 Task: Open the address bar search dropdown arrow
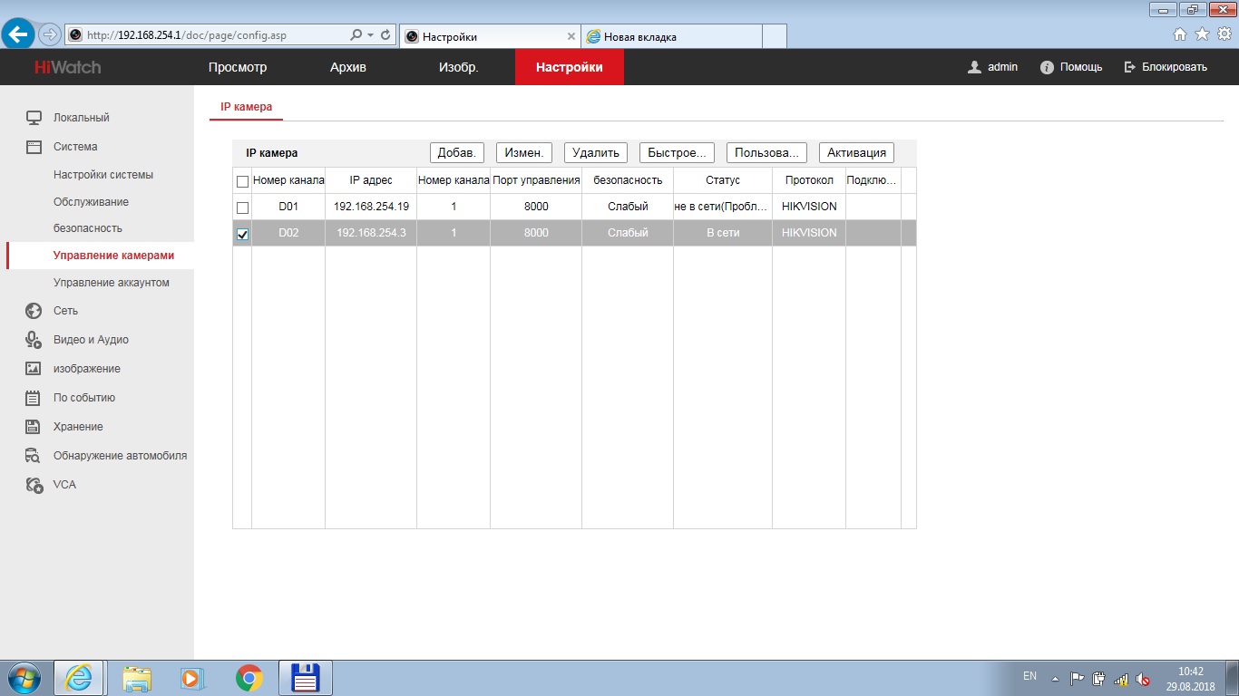tap(370, 35)
